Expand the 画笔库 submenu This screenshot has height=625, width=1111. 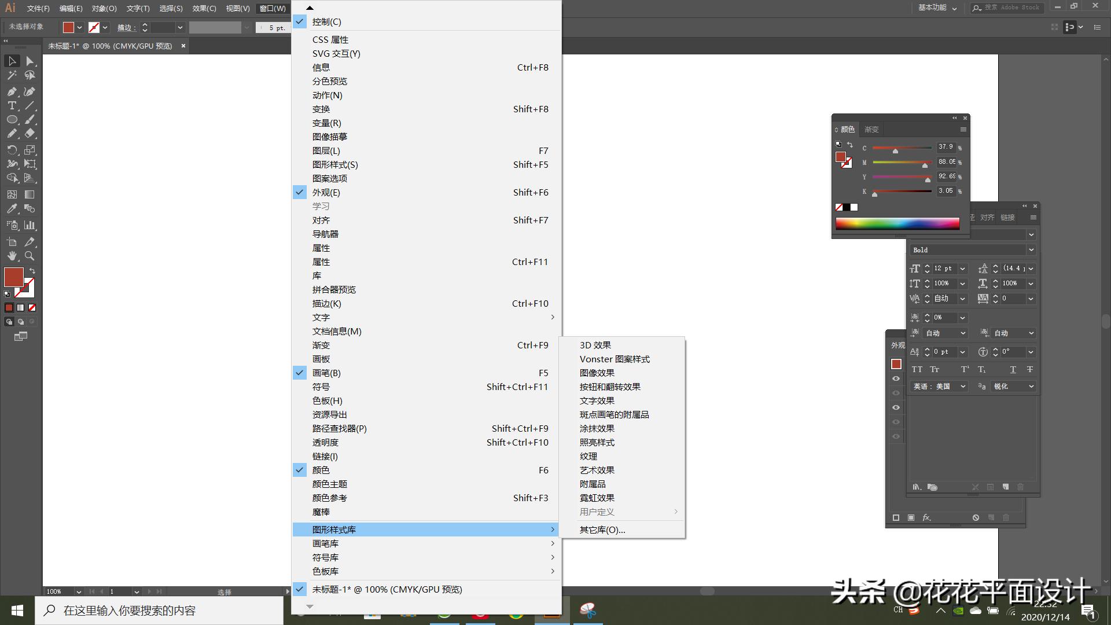[x=326, y=543]
